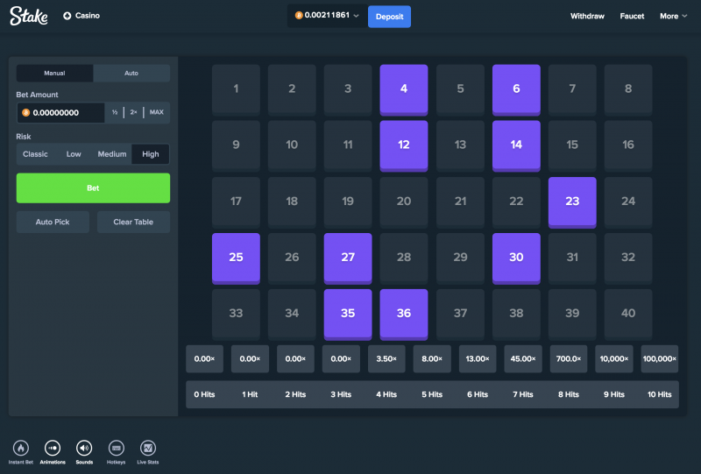
Task: Click the 4 Hits label
Action: [386, 394]
